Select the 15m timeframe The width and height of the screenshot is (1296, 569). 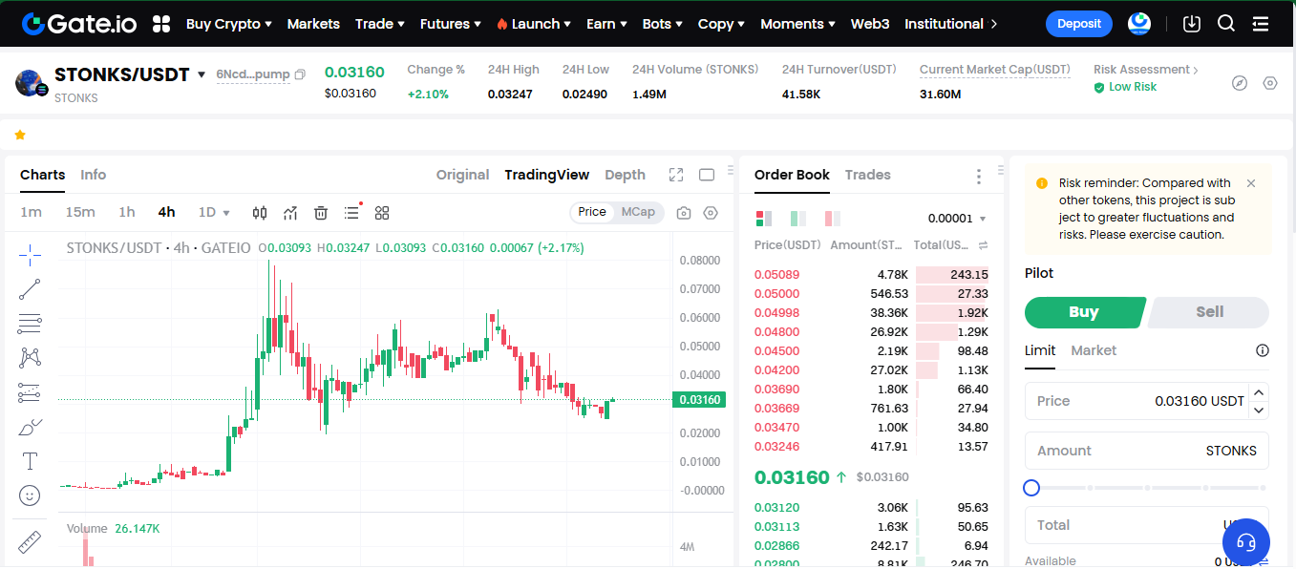[80, 212]
